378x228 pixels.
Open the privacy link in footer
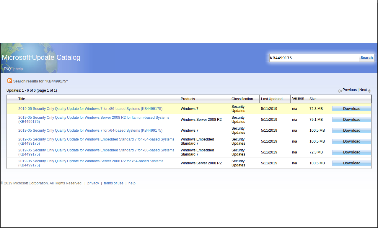pos(93,183)
